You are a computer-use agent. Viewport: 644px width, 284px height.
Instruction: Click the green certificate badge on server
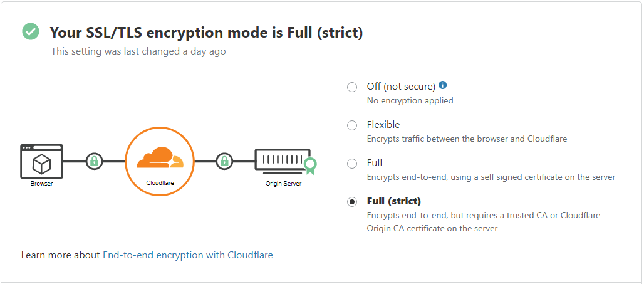coord(309,166)
